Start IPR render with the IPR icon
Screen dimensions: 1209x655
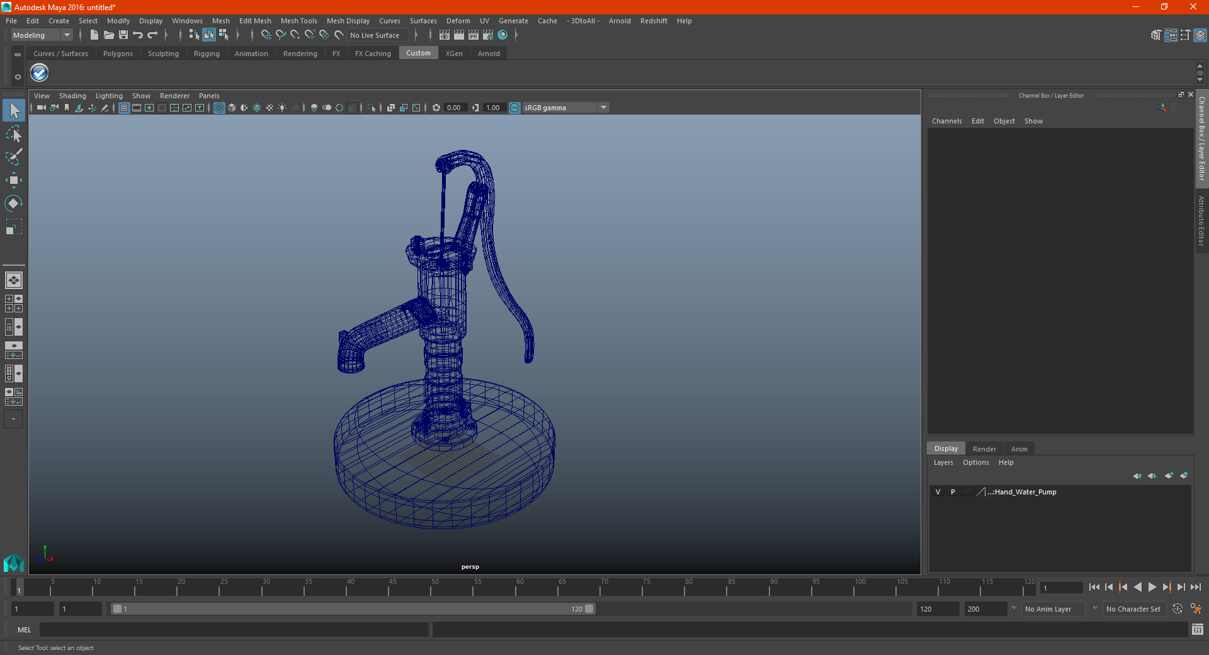[x=474, y=35]
